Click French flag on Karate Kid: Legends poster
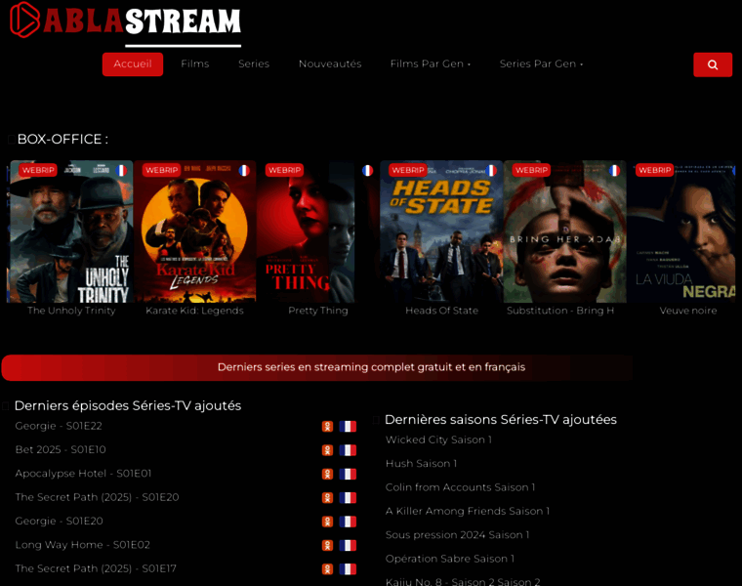 tap(244, 170)
